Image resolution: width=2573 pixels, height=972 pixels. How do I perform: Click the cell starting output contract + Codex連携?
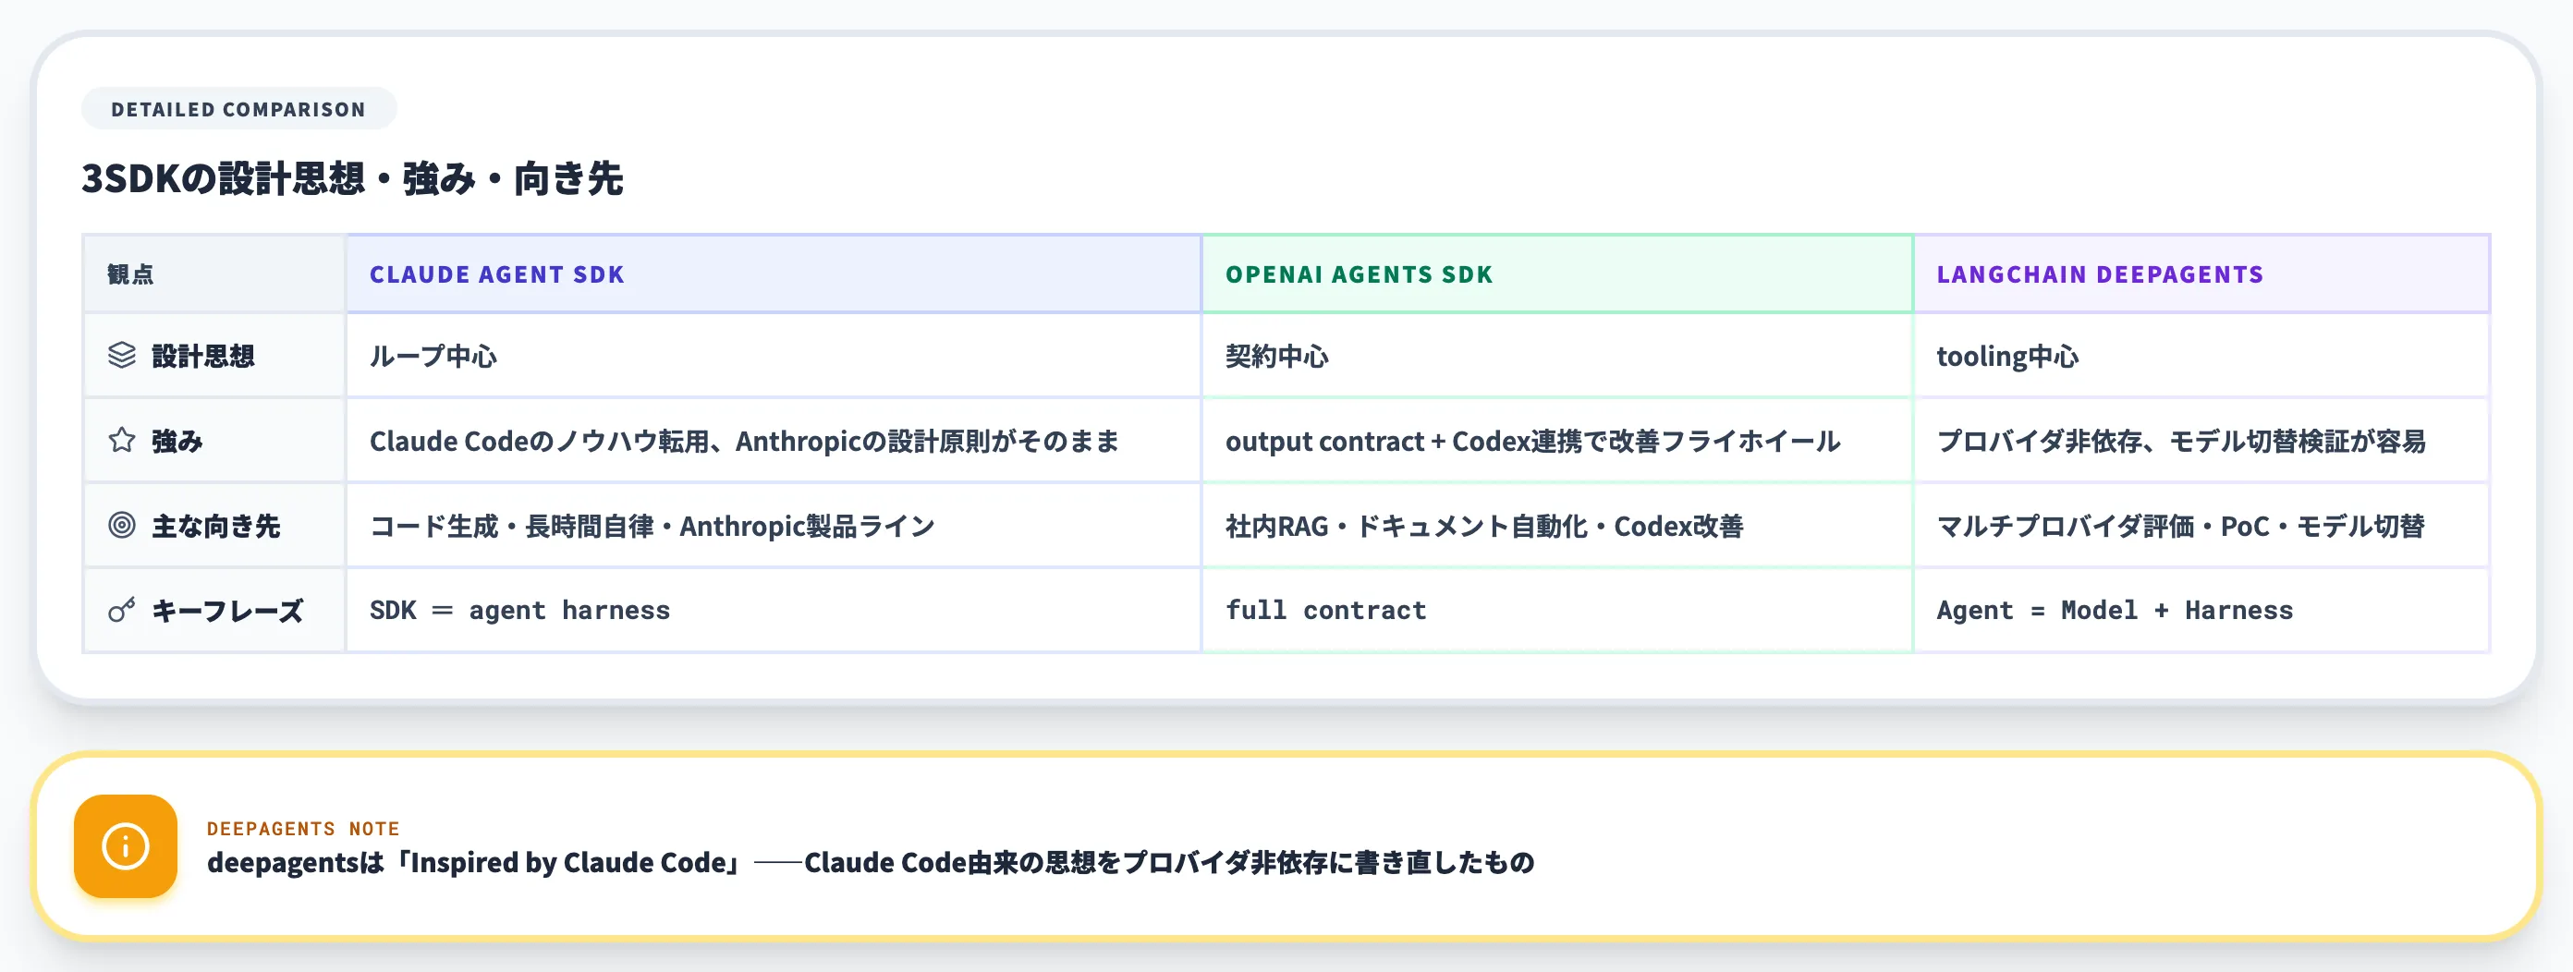[x=1557, y=441]
